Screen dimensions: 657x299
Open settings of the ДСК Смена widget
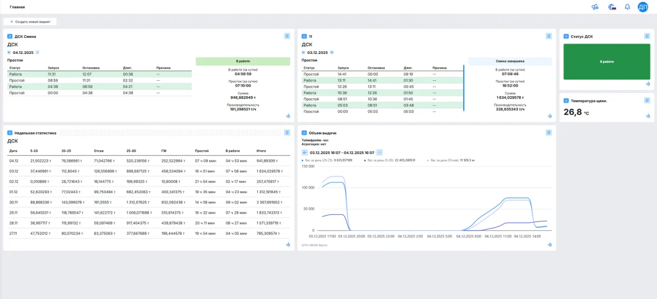(287, 36)
